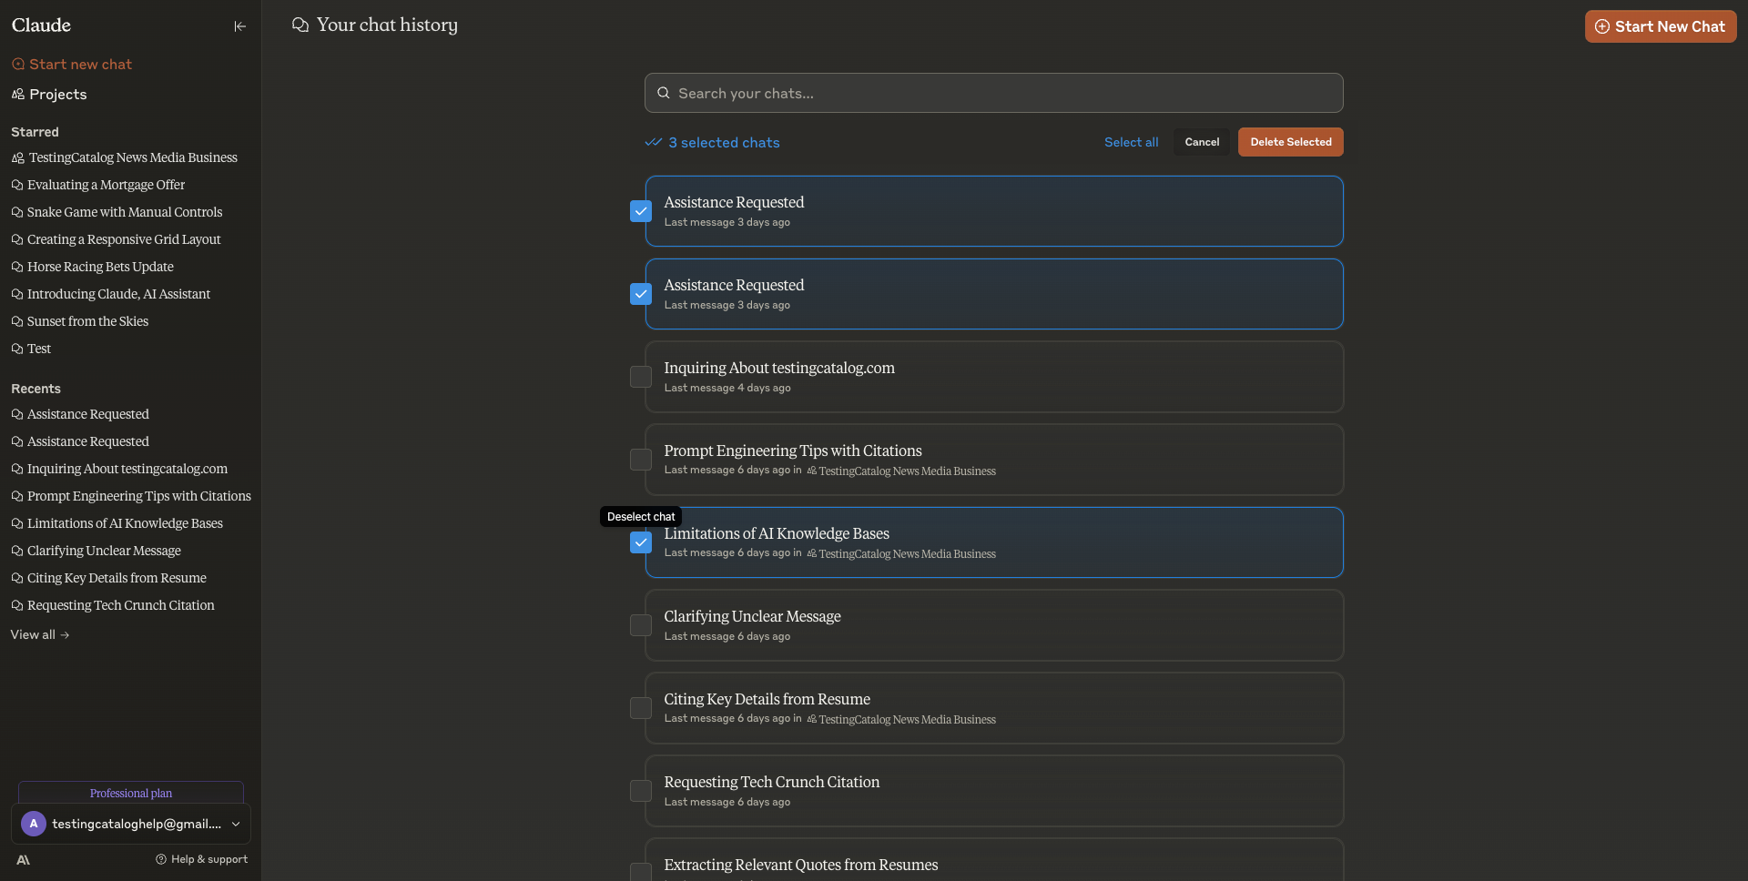Screen dimensions: 1748x881
Task: Click the Projects people icon in the sidebar
Action: (17, 94)
